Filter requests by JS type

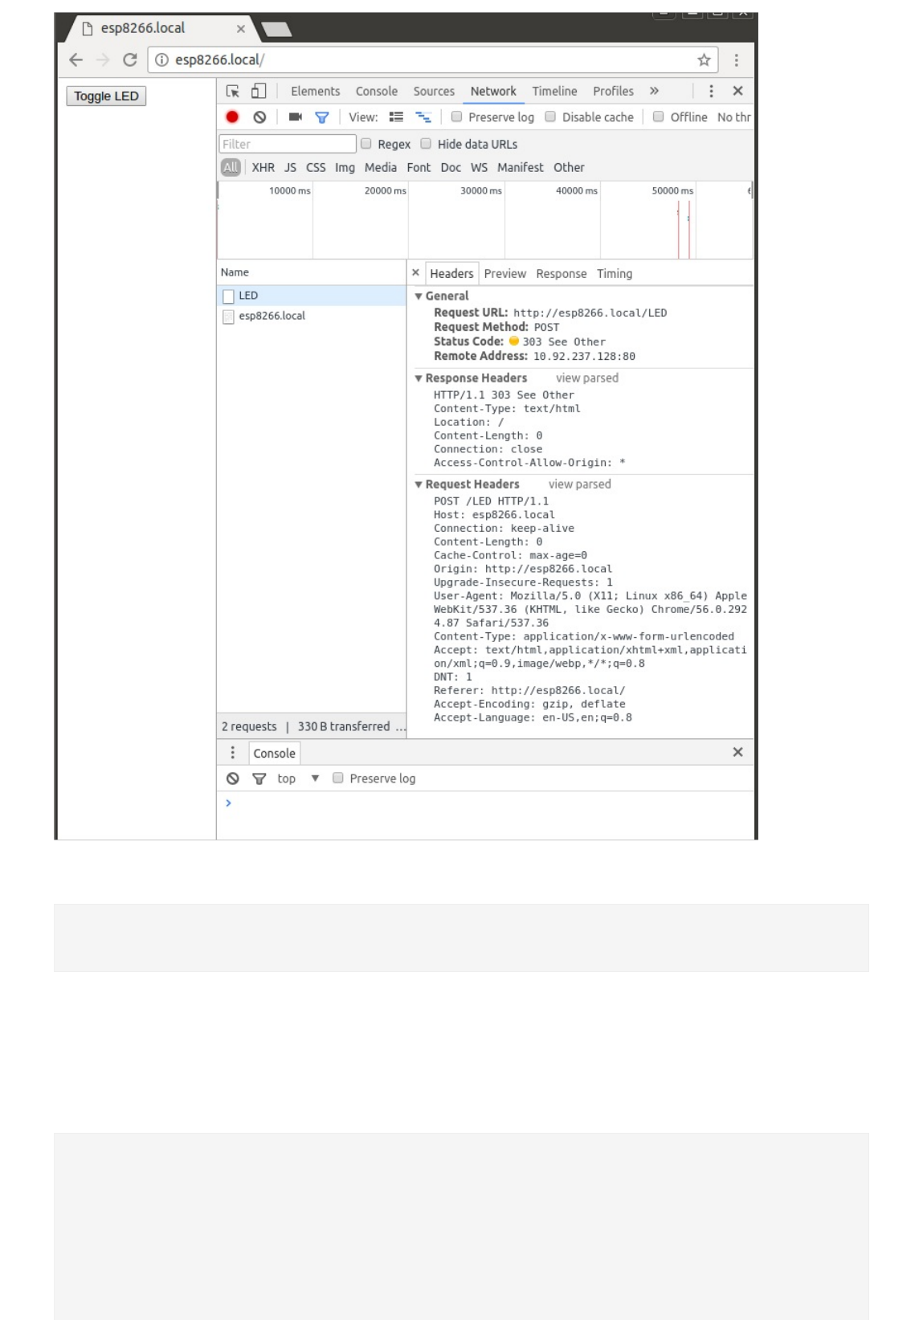(290, 168)
